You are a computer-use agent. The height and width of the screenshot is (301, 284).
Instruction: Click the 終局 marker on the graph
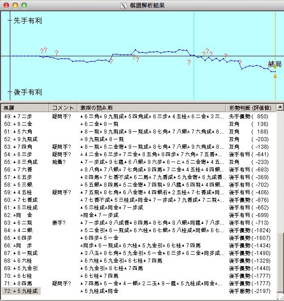[275, 64]
